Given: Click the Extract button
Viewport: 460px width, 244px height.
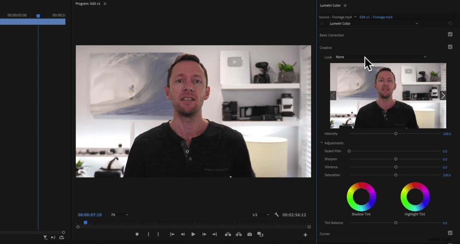Looking at the screenshot, I should (239, 234).
